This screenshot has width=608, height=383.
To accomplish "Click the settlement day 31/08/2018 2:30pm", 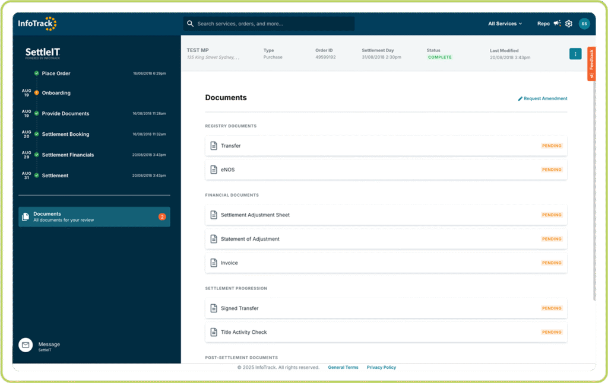I will point(382,58).
